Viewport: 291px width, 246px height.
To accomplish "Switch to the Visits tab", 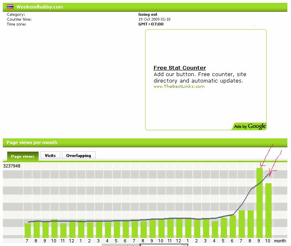I will click(x=50, y=155).
